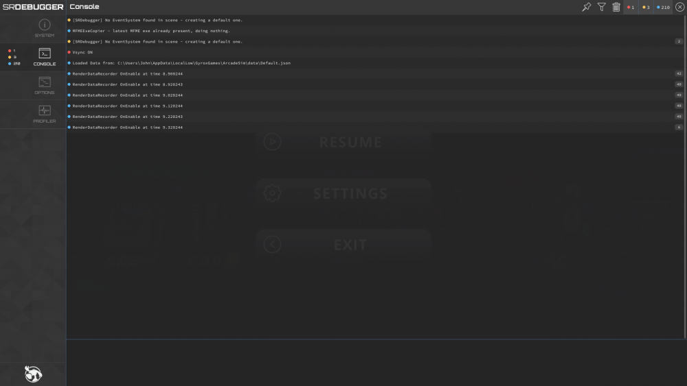Switch to the Console tab
687x386 pixels.
pyautogui.click(x=33, y=57)
